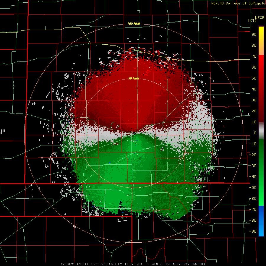This screenshot has width=266, height=266.
Task: Click the 90 value on the velocity scale
Action: click(x=254, y=35)
